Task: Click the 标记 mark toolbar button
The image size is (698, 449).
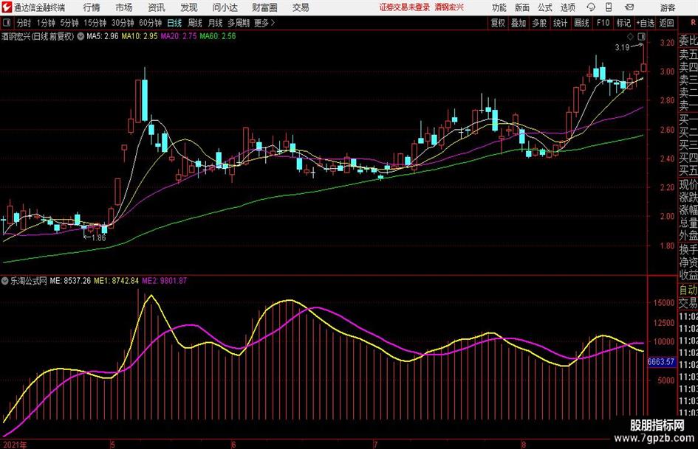Action: click(x=623, y=23)
